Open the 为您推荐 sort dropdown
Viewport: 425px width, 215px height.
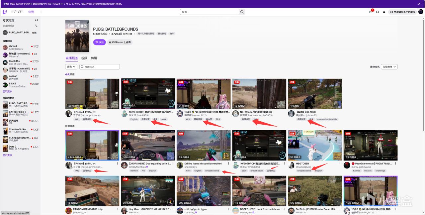(389, 67)
